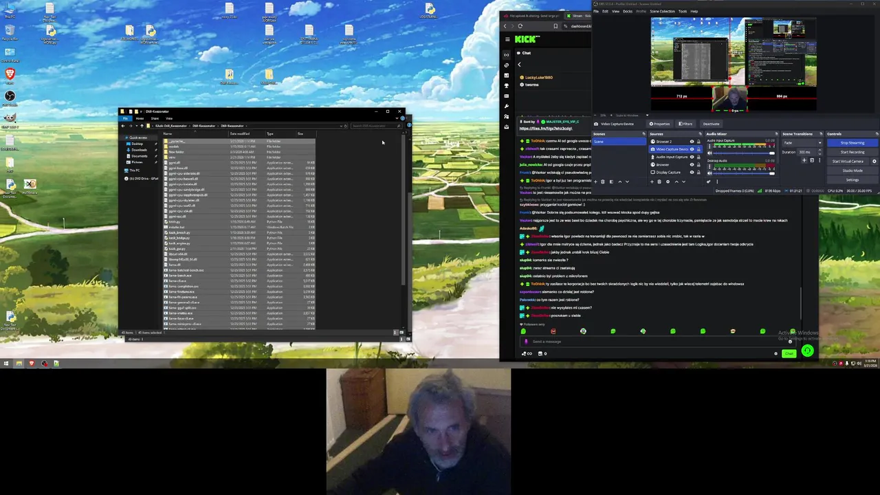Screen dimensions: 880x495
Task: Open Audio Input Capture three-dot options
Action: pyautogui.click(x=709, y=146)
